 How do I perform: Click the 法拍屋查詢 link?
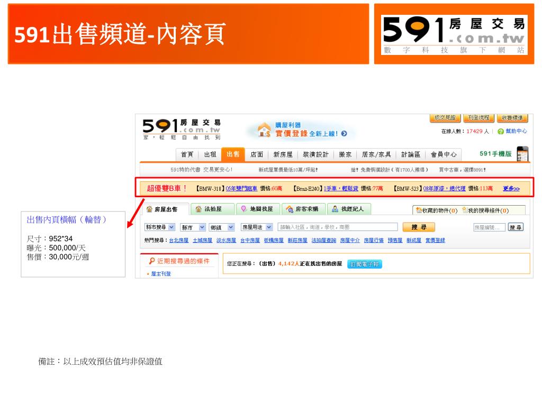[x=323, y=241]
